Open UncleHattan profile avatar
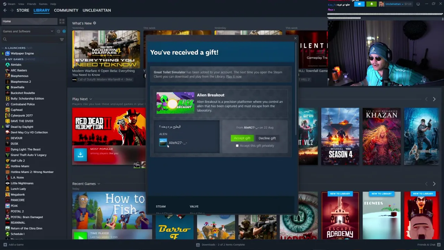Image resolution: width=444 pixels, height=250 pixels. 382,4
